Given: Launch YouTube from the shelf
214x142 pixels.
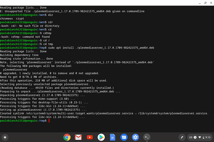Looking at the screenshot, I should tap(90, 137).
